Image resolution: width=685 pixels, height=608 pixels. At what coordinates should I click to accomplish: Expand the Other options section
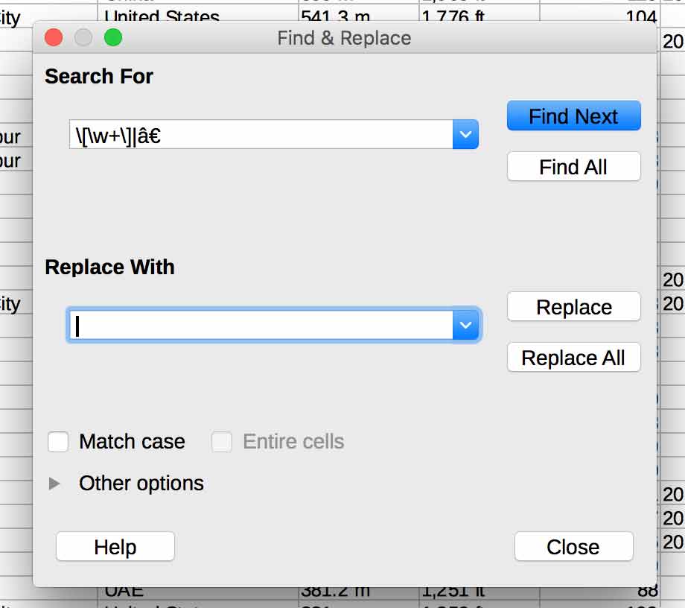pos(54,484)
